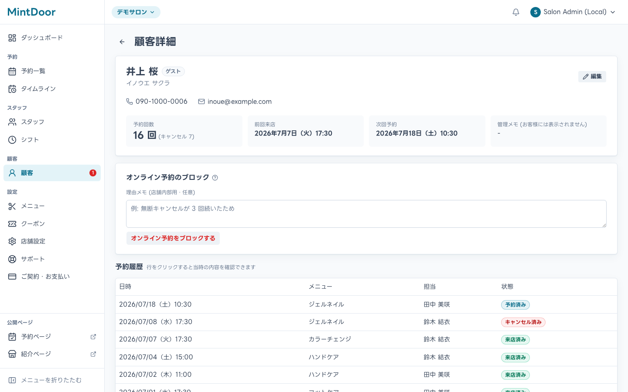
Task: Open the 2026/07/07 カラーチェンジ history row
Action: click(366, 340)
